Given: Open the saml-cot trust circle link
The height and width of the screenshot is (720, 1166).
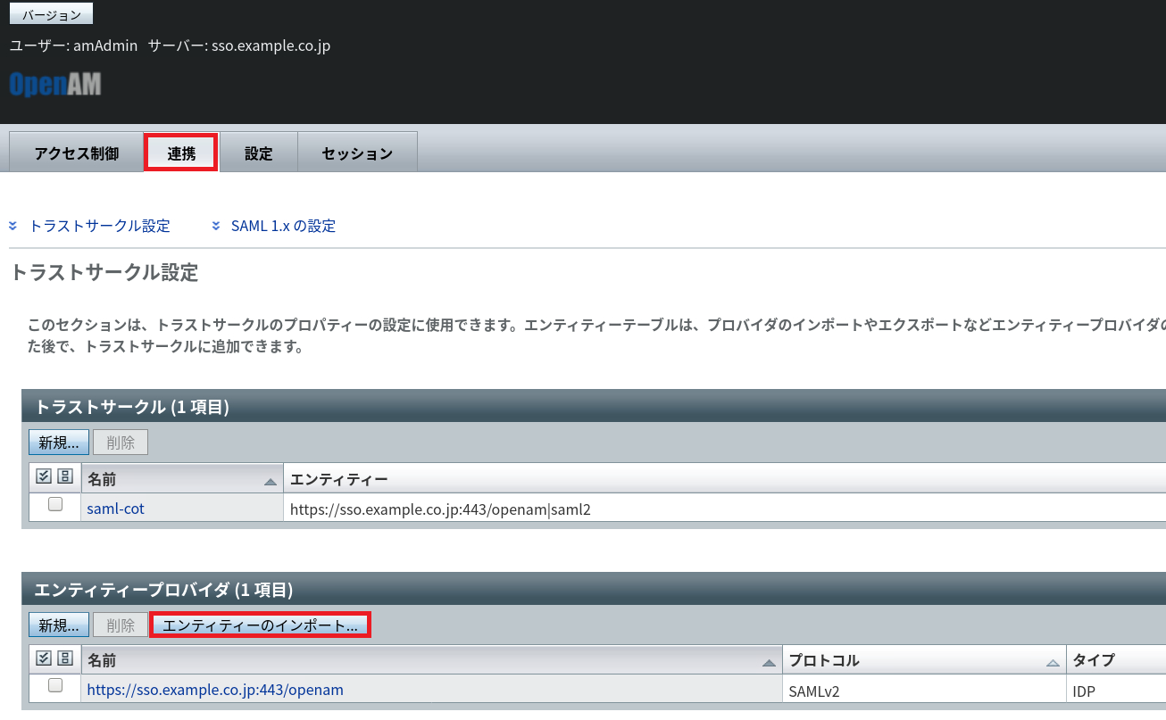Looking at the screenshot, I should 115,509.
